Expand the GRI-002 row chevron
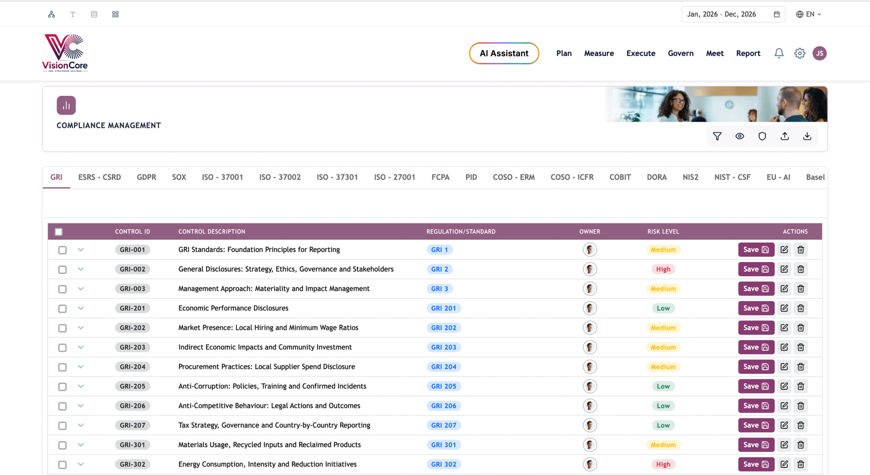Viewport: 870px width, 475px height. 80,269
